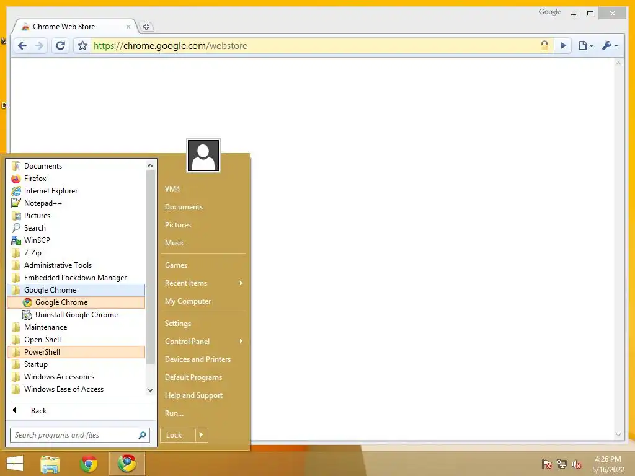
Task: Click the Lock button
Action: point(178,435)
